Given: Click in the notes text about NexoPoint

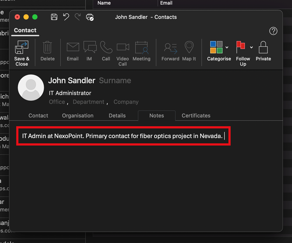Looking at the screenshot, I should coord(122,136).
